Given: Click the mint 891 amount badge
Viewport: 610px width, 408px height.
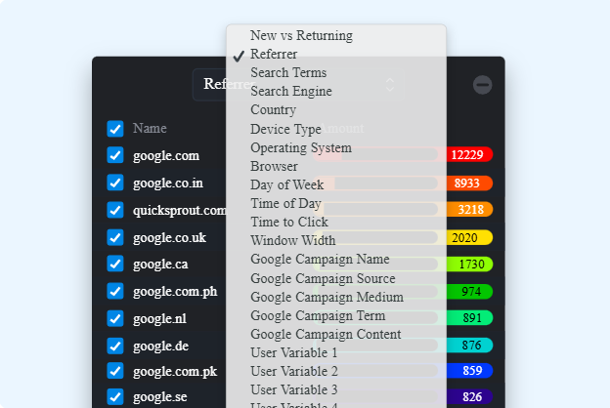Looking at the screenshot, I should pos(469,318).
